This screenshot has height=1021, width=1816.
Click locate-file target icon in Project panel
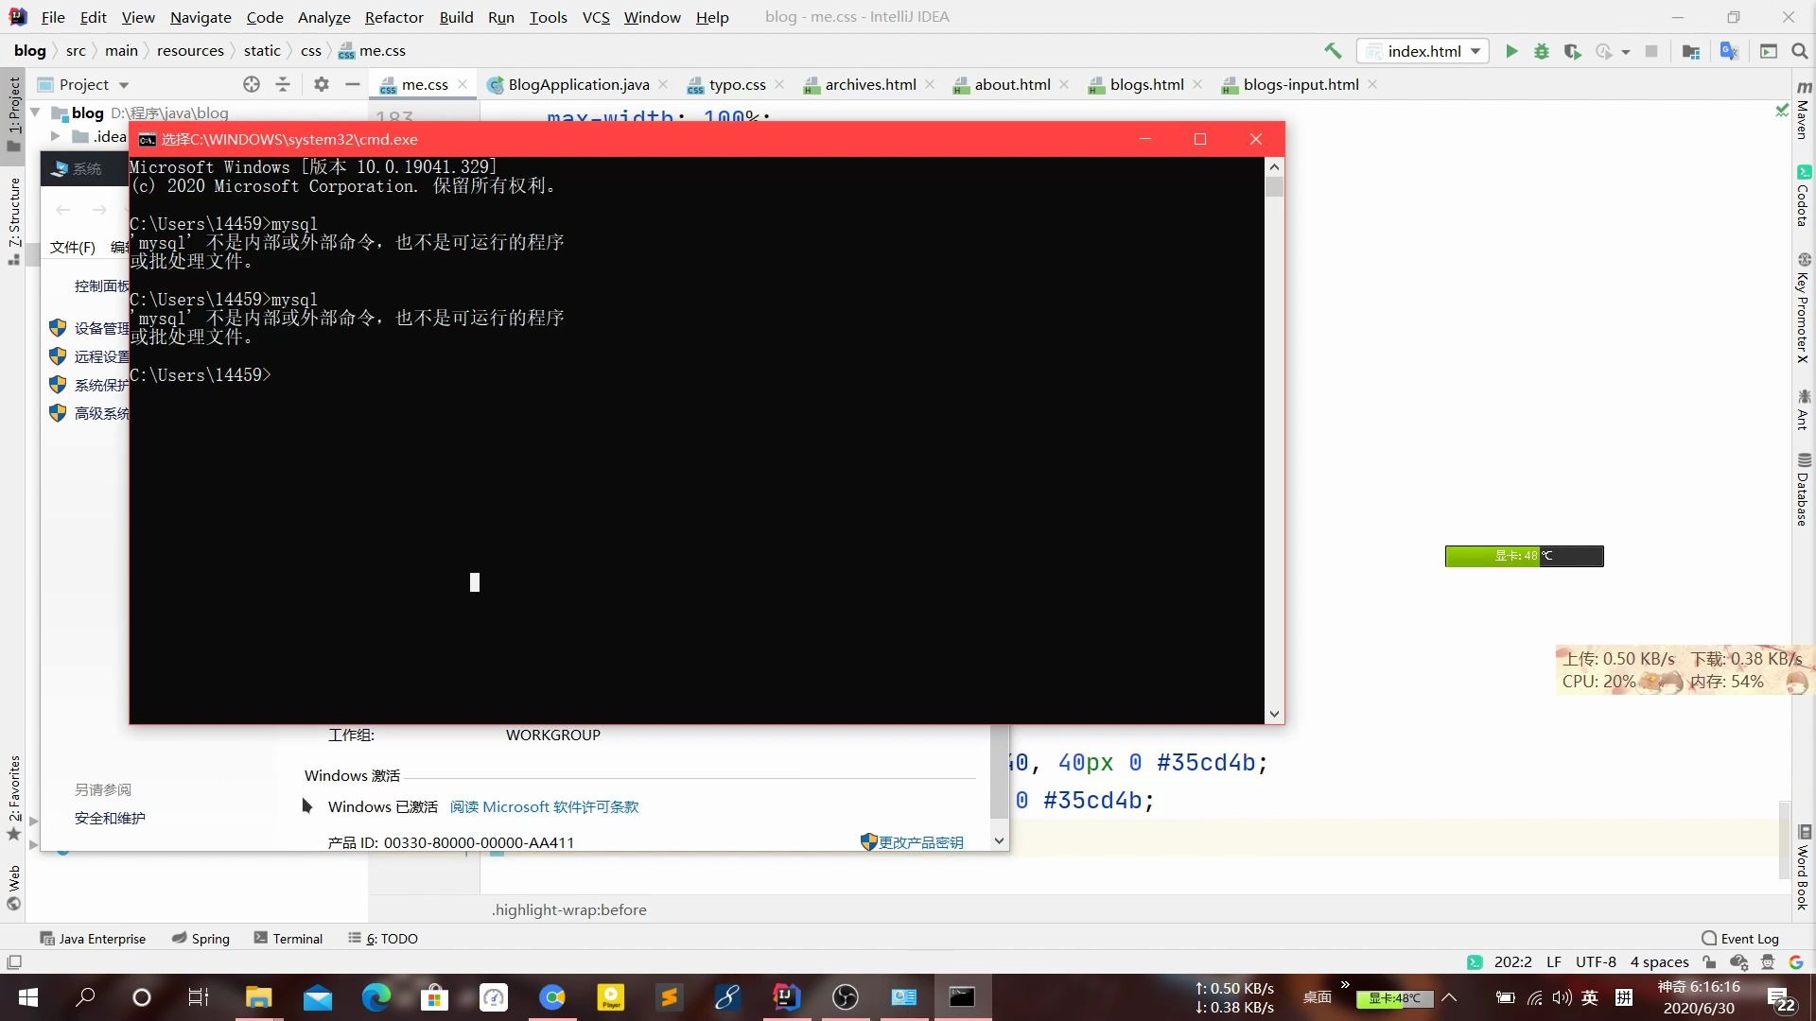(x=251, y=84)
